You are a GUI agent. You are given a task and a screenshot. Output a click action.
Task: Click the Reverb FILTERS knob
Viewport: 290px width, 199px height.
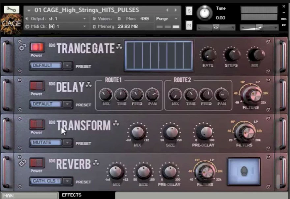[x=205, y=172]
